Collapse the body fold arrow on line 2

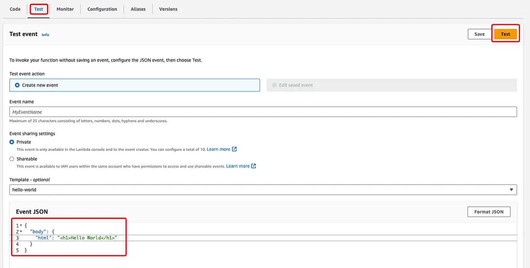(x=21, y=232)
